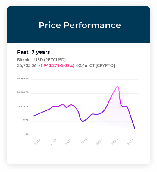Click the 1200 y-axis label
Viewport: 157px width, 172px height.
click(26, 120)
